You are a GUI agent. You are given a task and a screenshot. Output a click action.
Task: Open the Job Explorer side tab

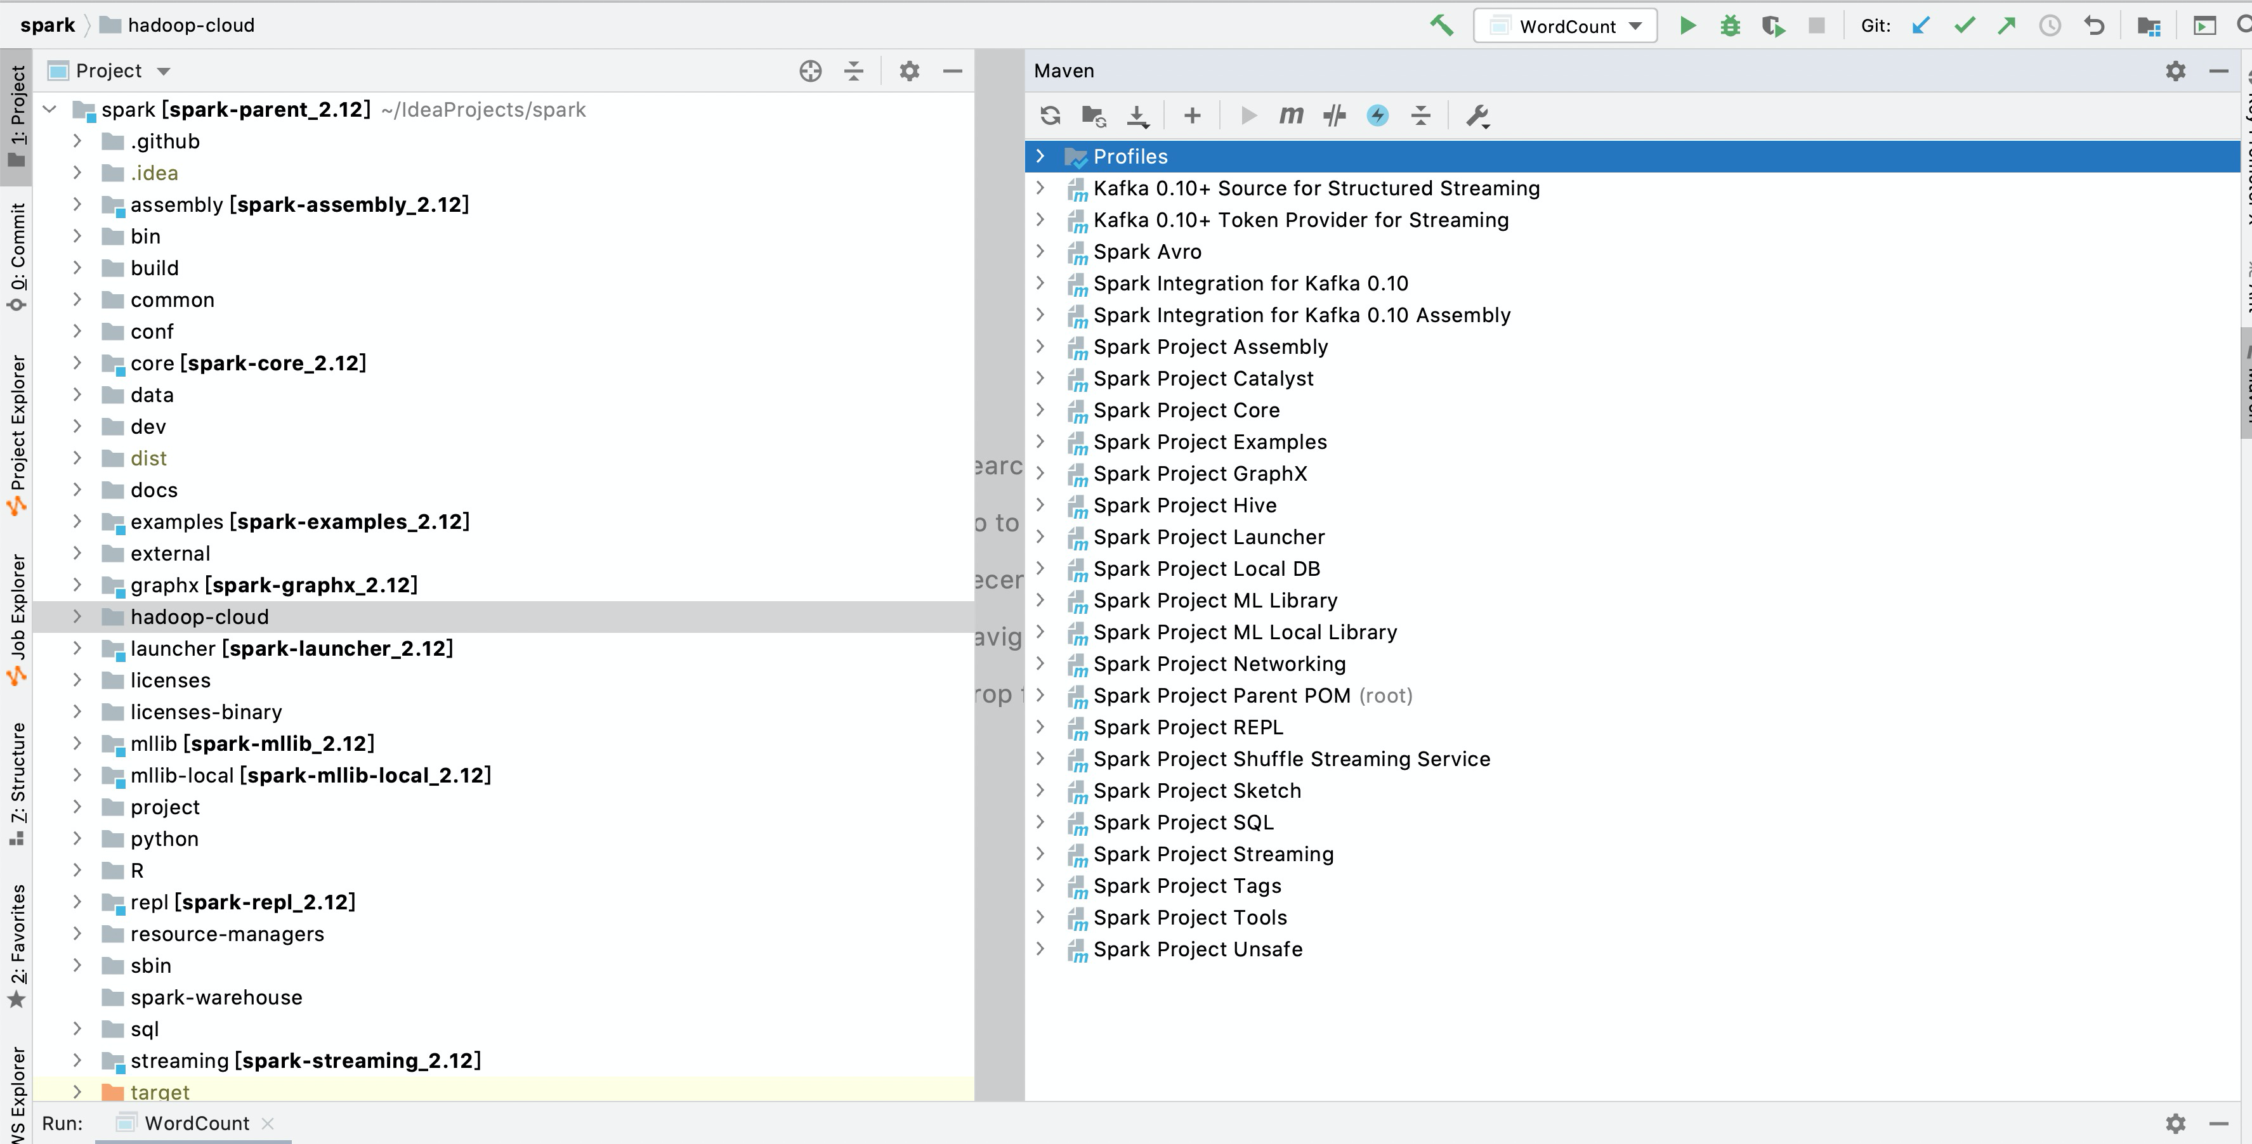(x=16, y=620)
